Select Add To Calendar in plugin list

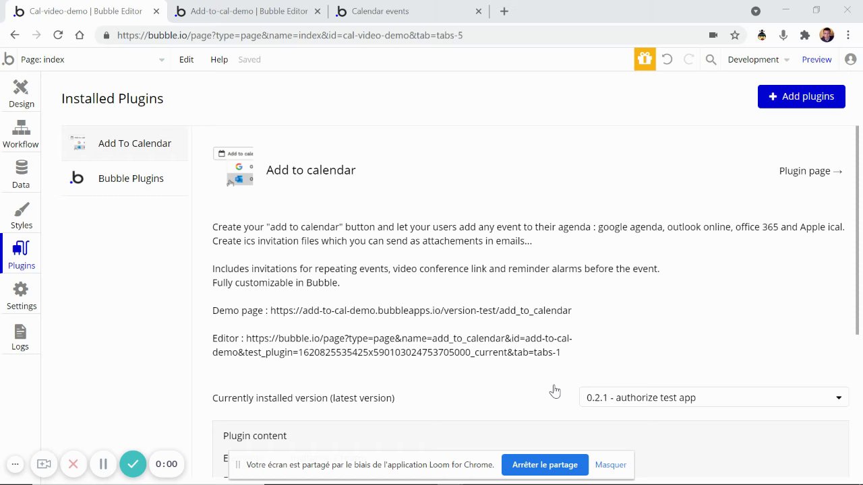click(x=125, y=143)
